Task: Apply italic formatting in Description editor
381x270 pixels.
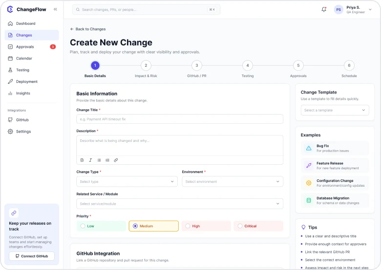Action: (90, 160)
